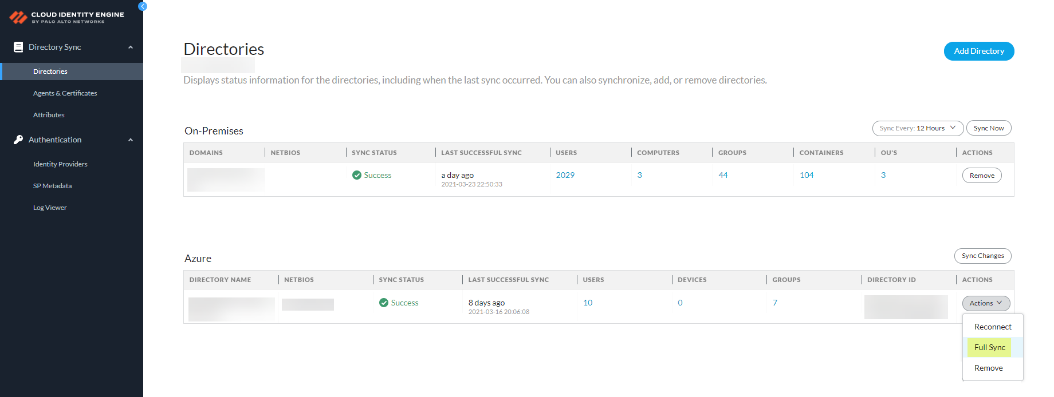Collapse the Directory Sync section chevron
The image size is (1054, 397).
(x=131, y=47)
